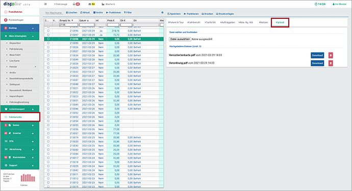The image size is (352, 191).
Task: Click the Archiv button in the list toolbar
Action: coord(98,13)
